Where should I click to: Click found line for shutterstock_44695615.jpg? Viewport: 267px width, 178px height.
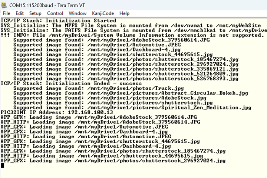pos(113,55)
